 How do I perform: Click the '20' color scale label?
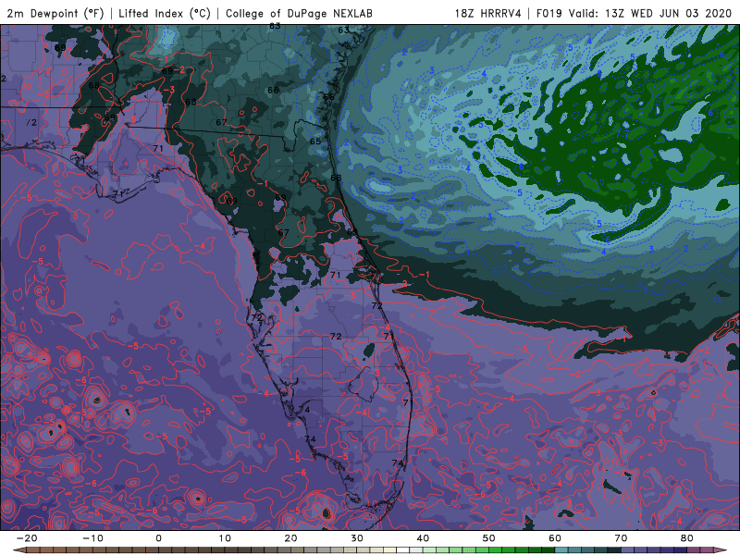pyautogui.click(x=290, y=538)
